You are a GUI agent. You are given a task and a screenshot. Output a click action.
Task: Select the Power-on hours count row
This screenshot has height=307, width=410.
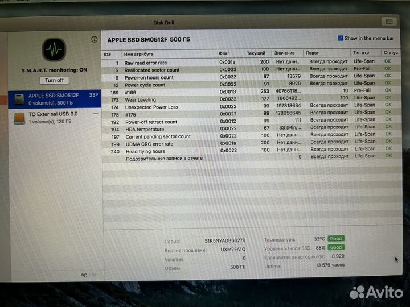pyautogui.click(x=251, y=77)
